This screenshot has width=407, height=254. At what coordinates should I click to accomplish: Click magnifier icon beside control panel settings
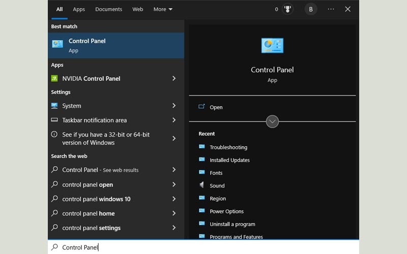(x=54, y=228)
